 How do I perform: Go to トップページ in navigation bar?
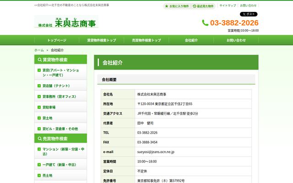[x=57, y=40]
